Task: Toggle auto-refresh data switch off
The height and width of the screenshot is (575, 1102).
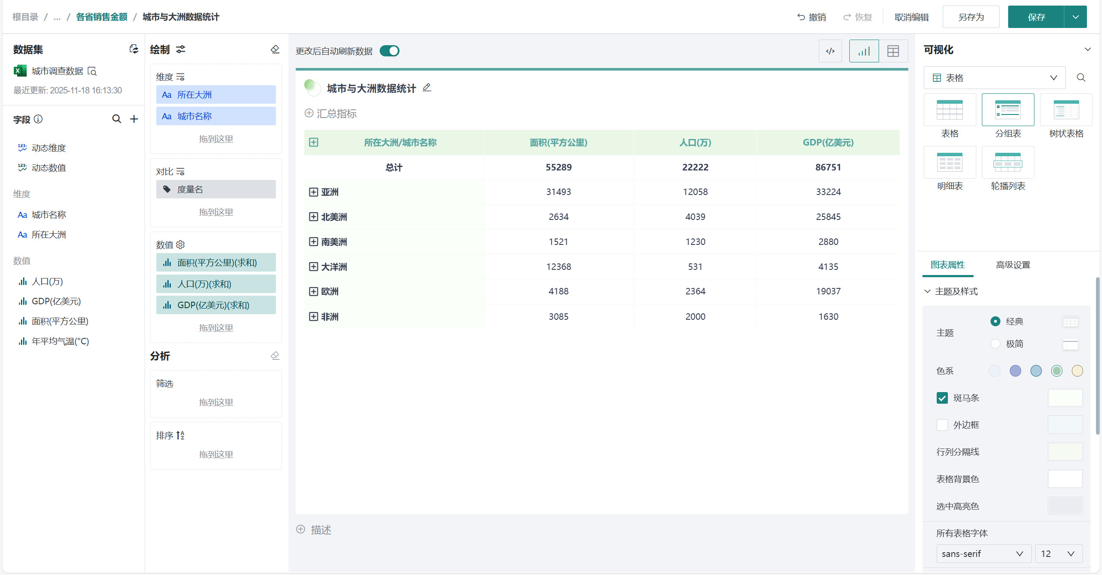Action: [x=390, y=51]
